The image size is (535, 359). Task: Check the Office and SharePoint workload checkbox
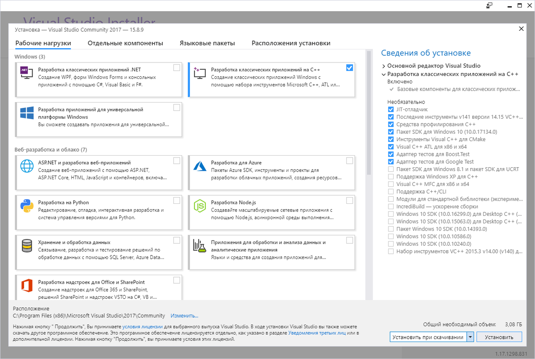pos(177,280)
